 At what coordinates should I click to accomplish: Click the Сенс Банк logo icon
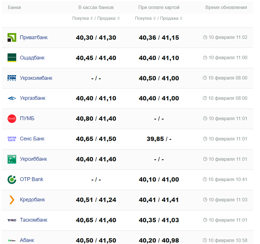coord(12,139)
